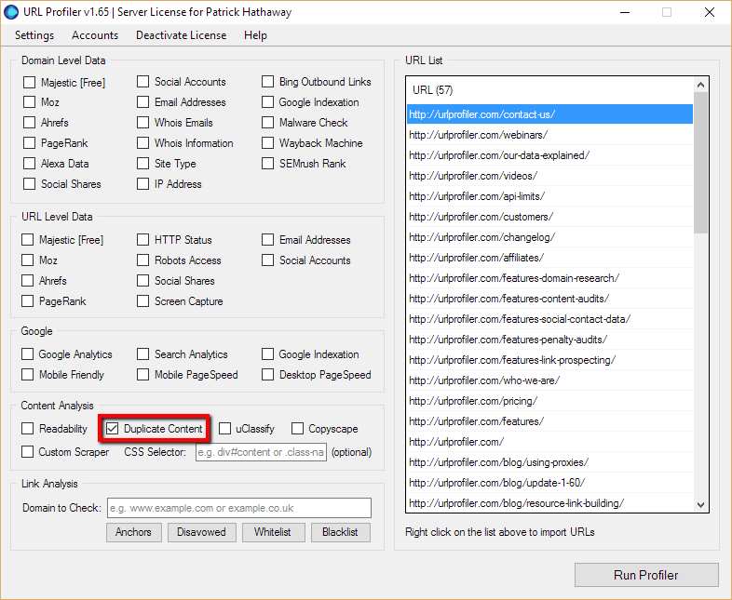
Task: Tick URL Level Email Addresses checkbox
Action: [267, 240]
